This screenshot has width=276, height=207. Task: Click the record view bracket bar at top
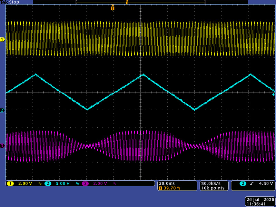click(140, 2)
